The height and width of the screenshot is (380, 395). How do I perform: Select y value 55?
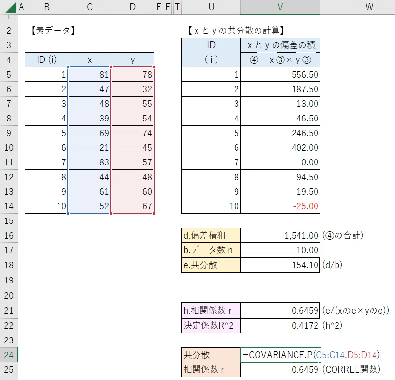(x=133, y=103)
